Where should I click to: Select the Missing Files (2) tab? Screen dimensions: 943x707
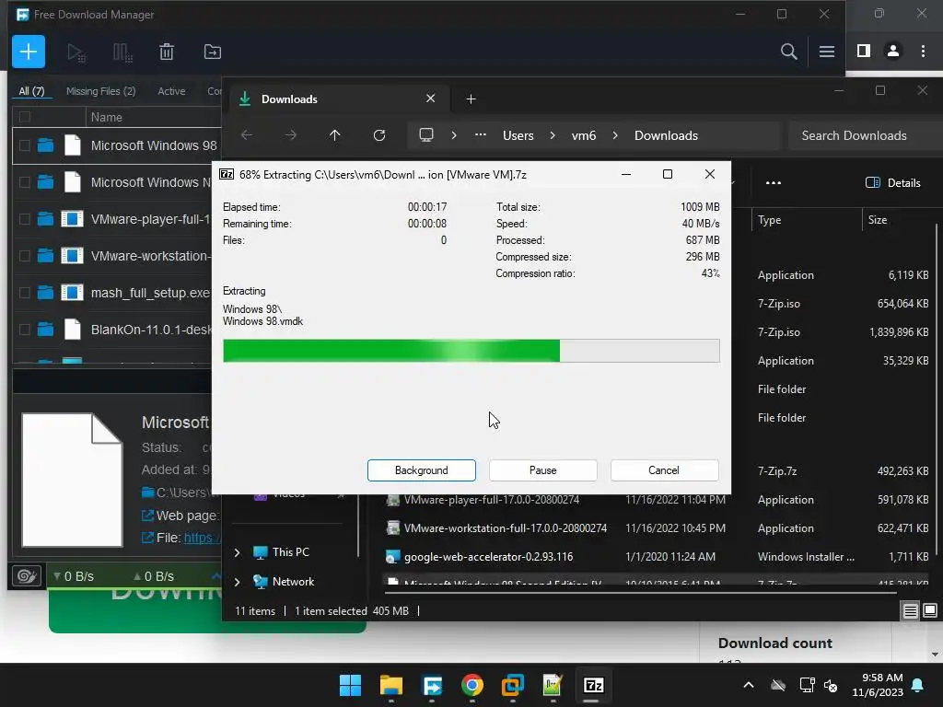tap(100, 91)
